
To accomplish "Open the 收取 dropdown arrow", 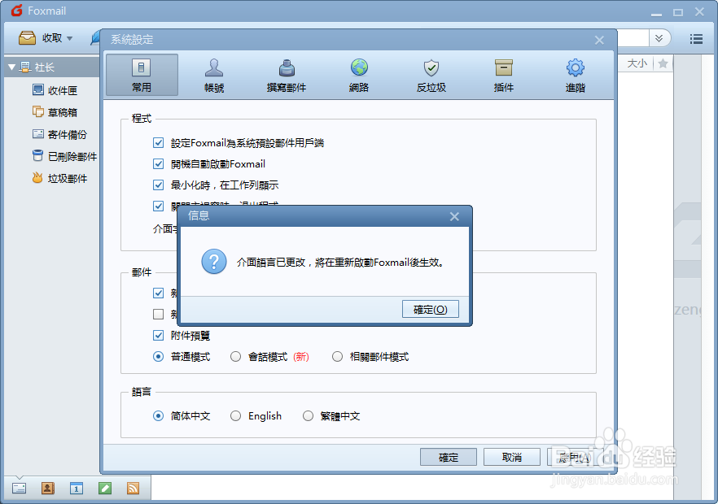I will pyautogui.click(x=69, y=37).
